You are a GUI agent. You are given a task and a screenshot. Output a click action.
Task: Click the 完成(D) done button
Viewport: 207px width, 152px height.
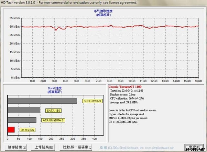194,147
